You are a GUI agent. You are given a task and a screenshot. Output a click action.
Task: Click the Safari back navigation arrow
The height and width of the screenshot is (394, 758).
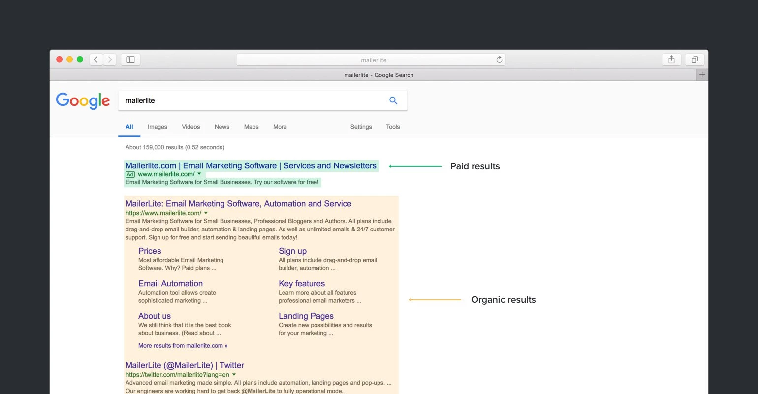(96, 60)
